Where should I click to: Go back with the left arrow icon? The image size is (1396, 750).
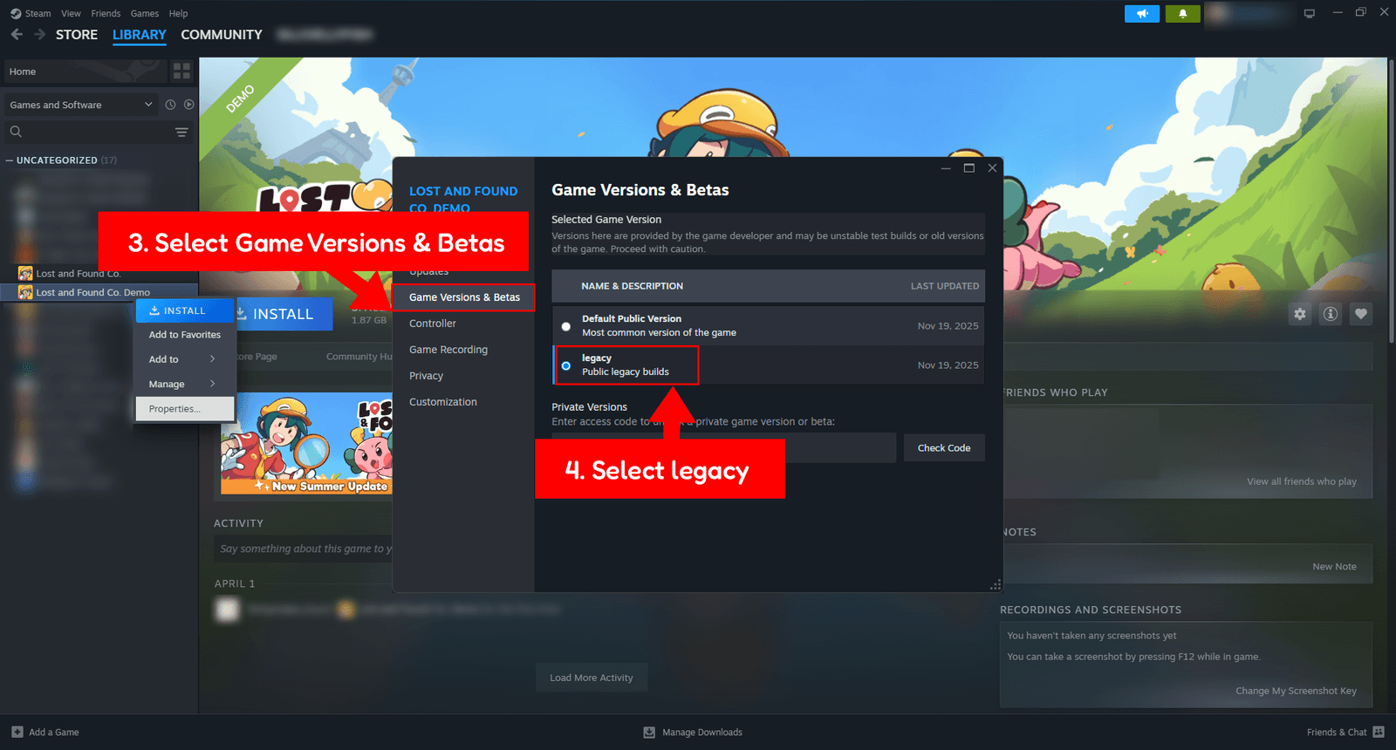click(x=17, y=35)
